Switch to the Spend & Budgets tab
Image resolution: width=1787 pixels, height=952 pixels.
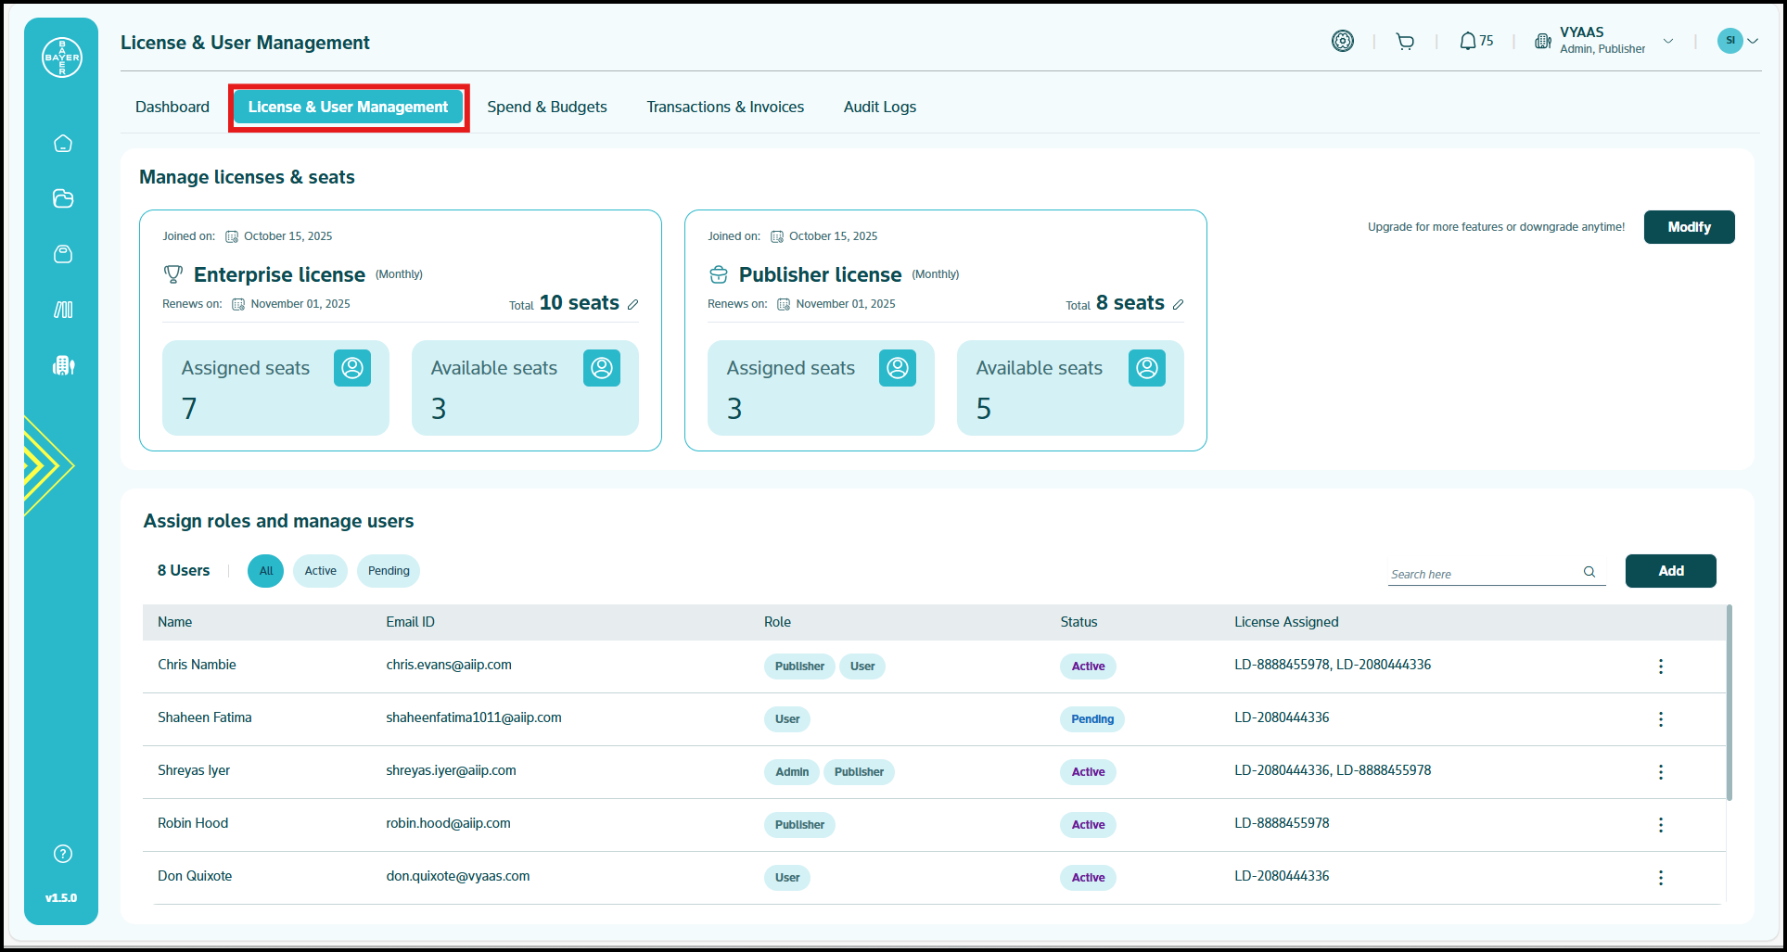tap(547, 108)
